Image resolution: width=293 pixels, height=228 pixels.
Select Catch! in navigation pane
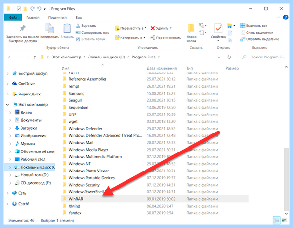coord(23,204)
